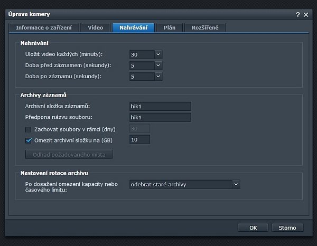Expand Doba před záznamem dropdown arrow
317x246 pixels.
158,65
